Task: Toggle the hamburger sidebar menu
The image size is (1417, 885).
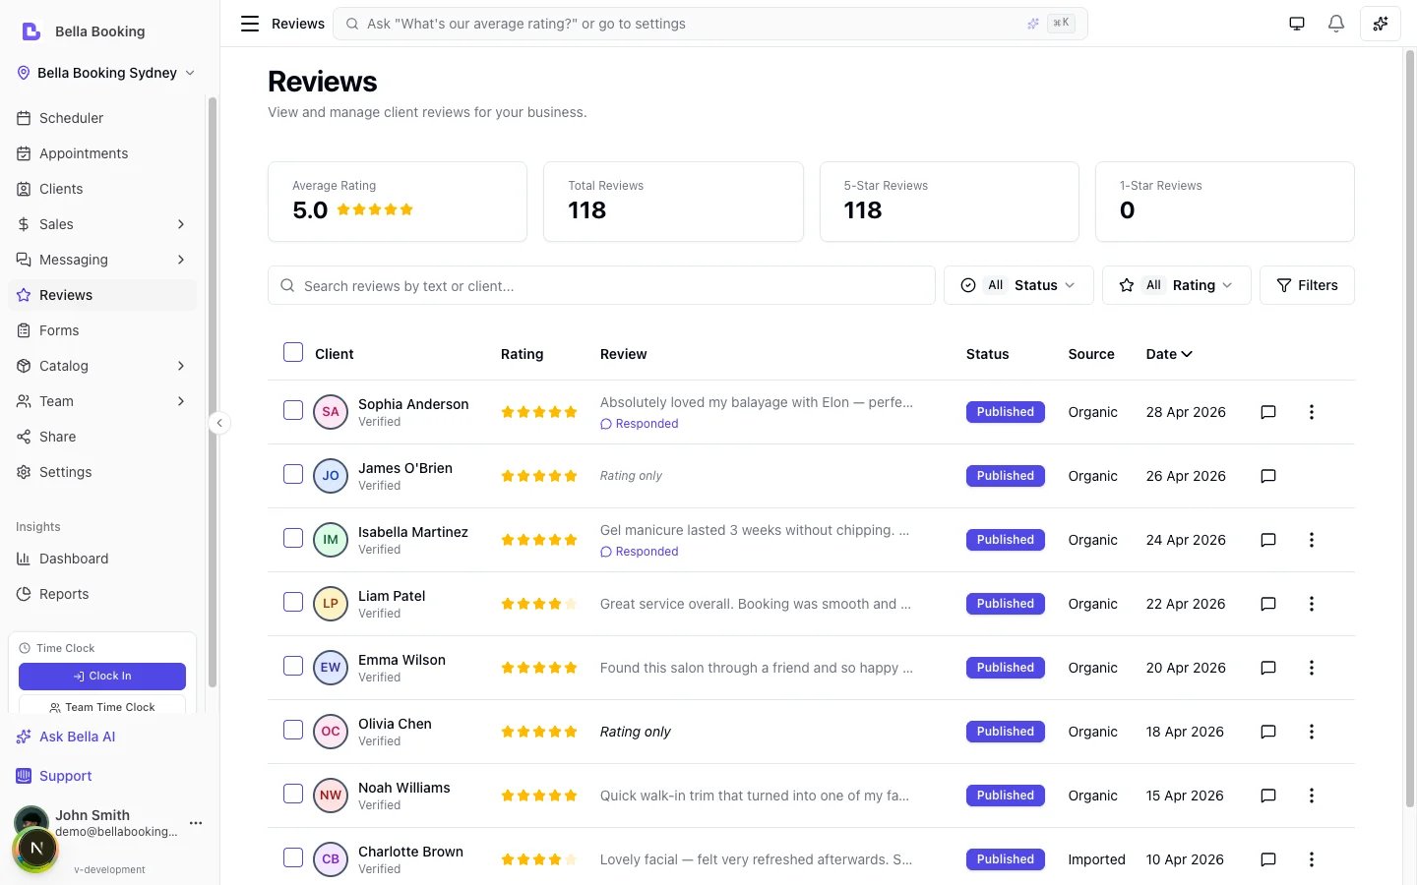Action: pos(250,24)
